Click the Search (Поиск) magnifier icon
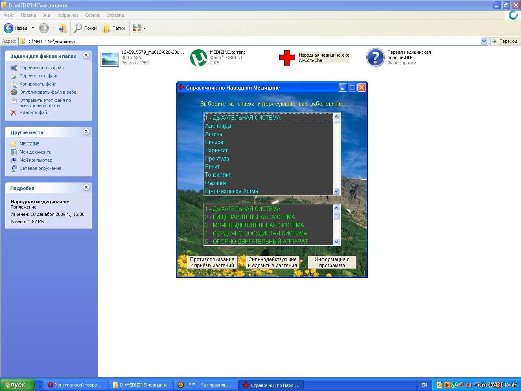The width and height of the screenshot is (521, 391). tap(78, 28)
